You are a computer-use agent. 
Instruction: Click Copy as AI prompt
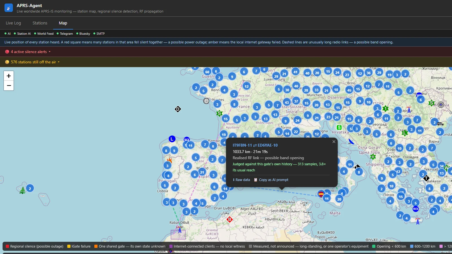pos(271,180)
